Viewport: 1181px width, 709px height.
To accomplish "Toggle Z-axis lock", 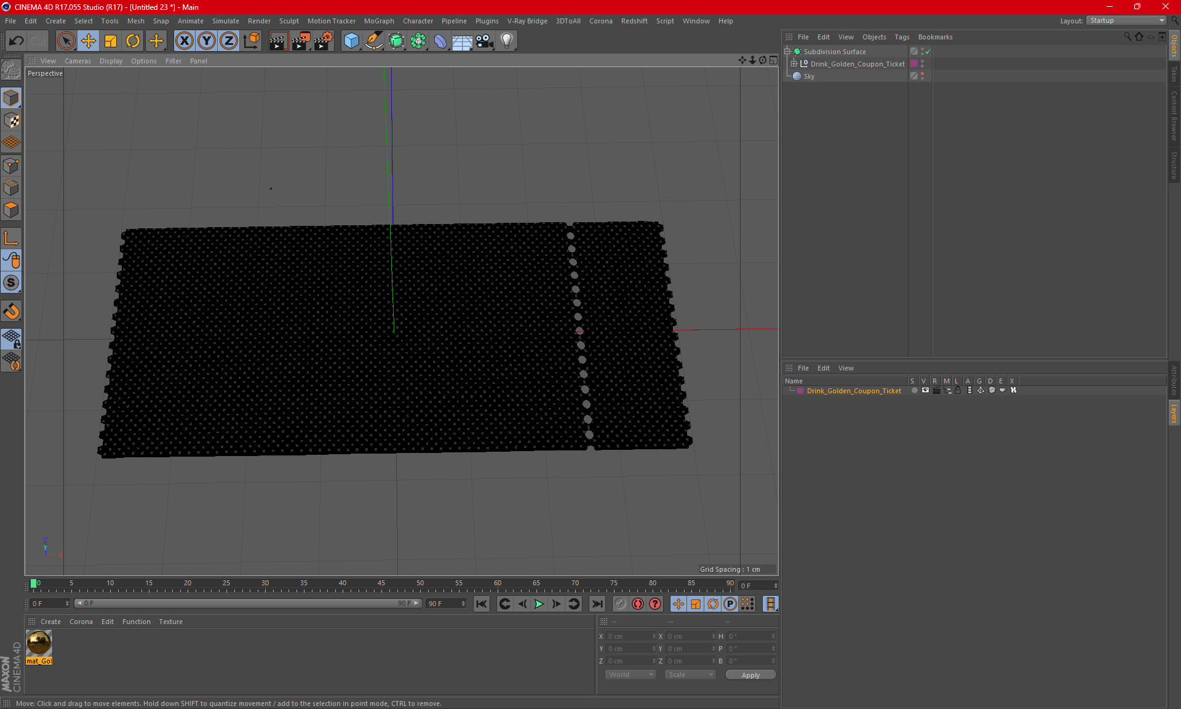I will coord(229,41).
